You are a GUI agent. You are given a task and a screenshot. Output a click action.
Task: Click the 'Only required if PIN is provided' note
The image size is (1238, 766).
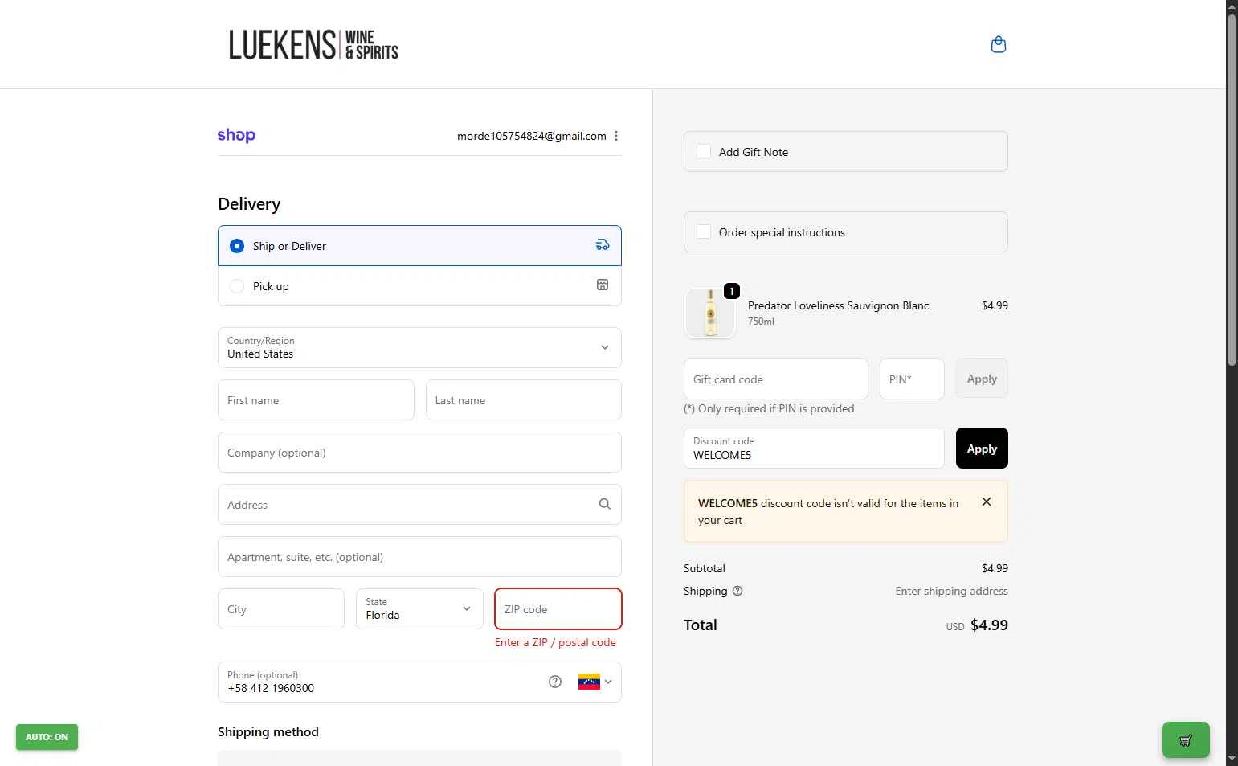[769, 408]
